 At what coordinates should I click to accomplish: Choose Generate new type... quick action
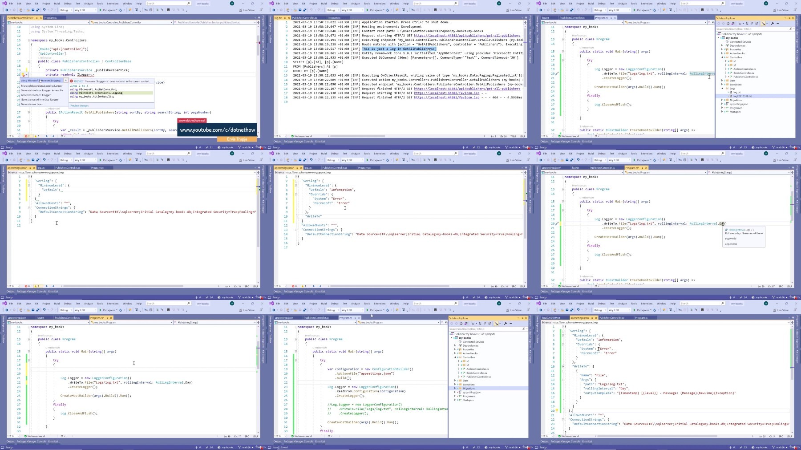tap(32, 104)
